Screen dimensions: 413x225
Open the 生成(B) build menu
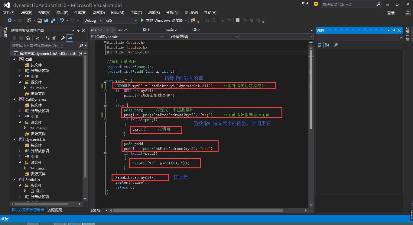tap(80, 13)
